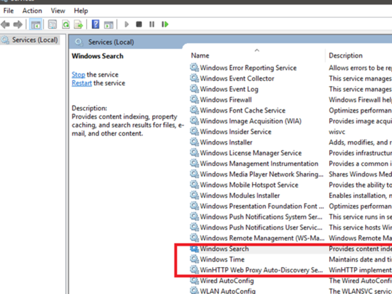Image resolution: width=392 pixels, height=294 pixels.
Task: Open the Properties toolbar icon
Action: [x=52, y=24]
